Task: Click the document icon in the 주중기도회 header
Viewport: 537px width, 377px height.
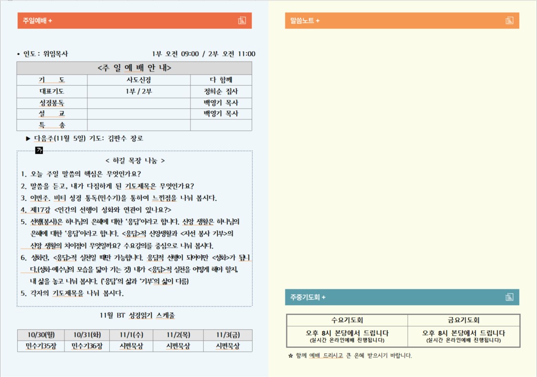Action: 509,297
